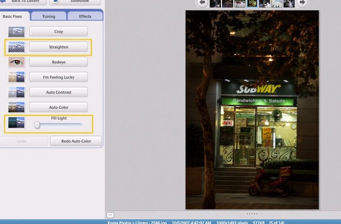Viewport: 341px width, 224px height.
Task: Toggle the caption icon below the photo
Action: point(110,215)
